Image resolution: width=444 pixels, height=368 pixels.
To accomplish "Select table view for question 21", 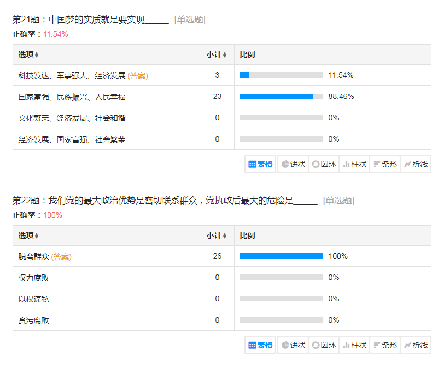I will (261, 164).
